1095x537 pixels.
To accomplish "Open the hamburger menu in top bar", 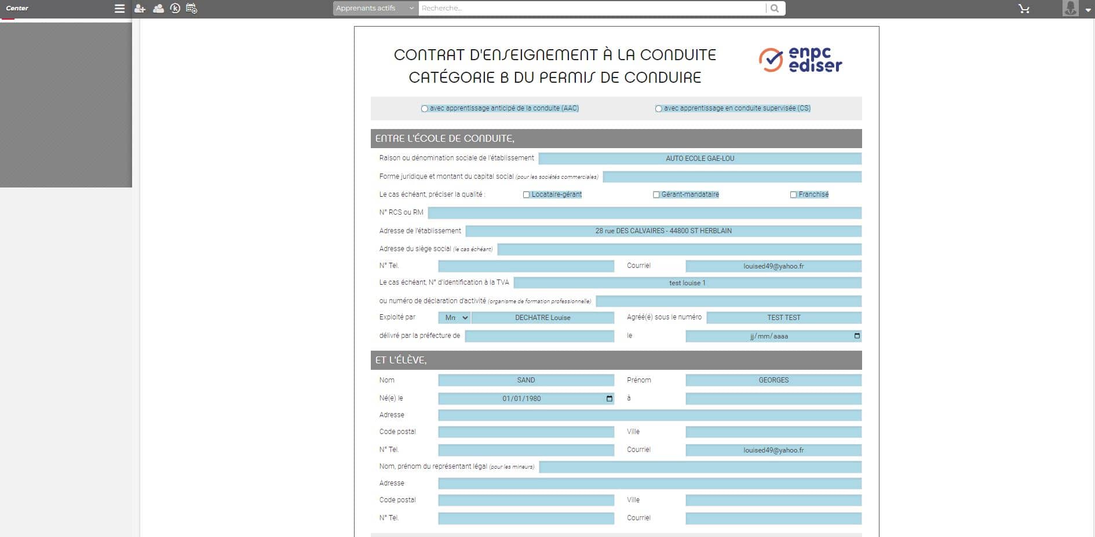I will click(119, 9).
